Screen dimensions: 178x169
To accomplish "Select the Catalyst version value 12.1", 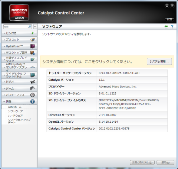I will coord(102,80).
